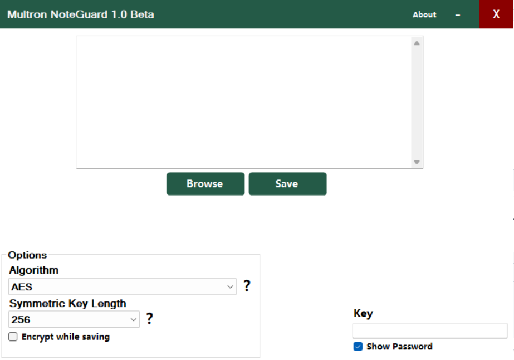Click the Save button

[x=287, y=184]
